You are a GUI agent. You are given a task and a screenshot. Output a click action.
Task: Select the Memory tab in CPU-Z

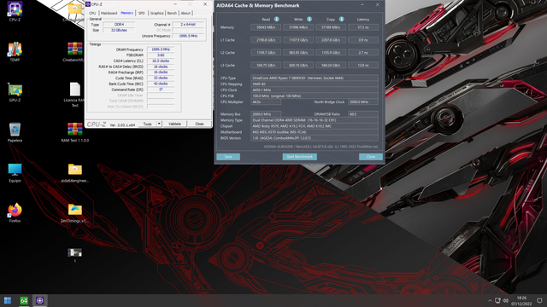(126, 13)
